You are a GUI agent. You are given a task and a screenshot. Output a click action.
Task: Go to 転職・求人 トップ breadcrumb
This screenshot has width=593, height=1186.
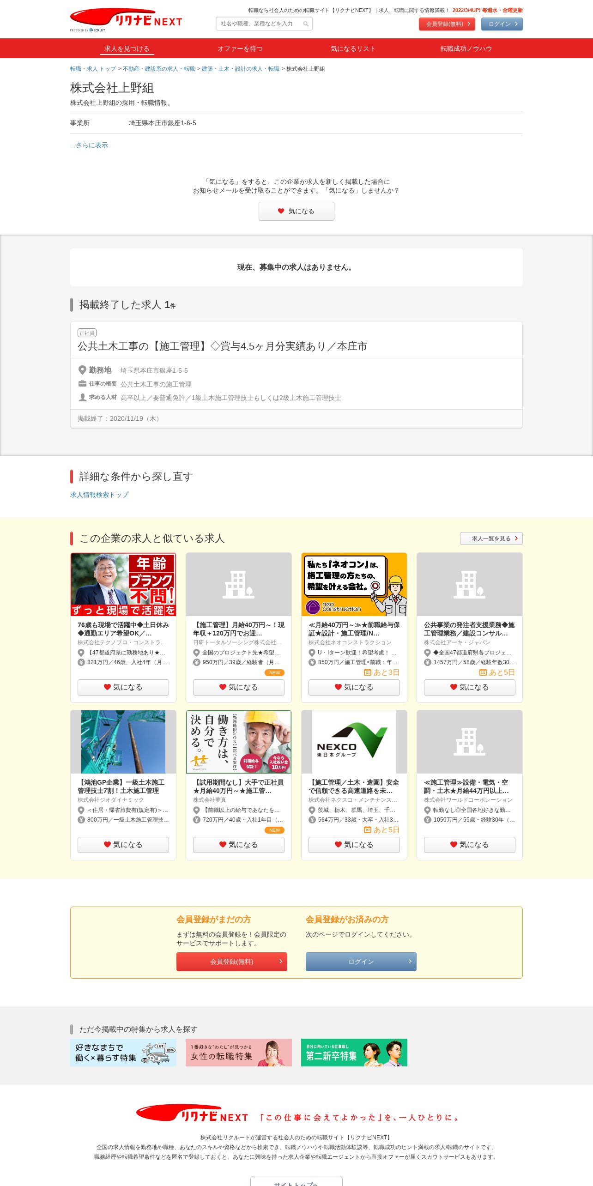[93, 69]
